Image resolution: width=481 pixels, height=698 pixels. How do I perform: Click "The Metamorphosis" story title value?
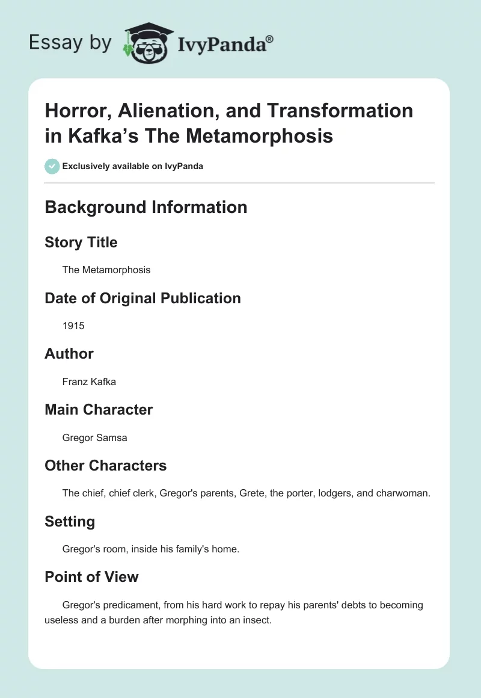(x=106, y=270)
